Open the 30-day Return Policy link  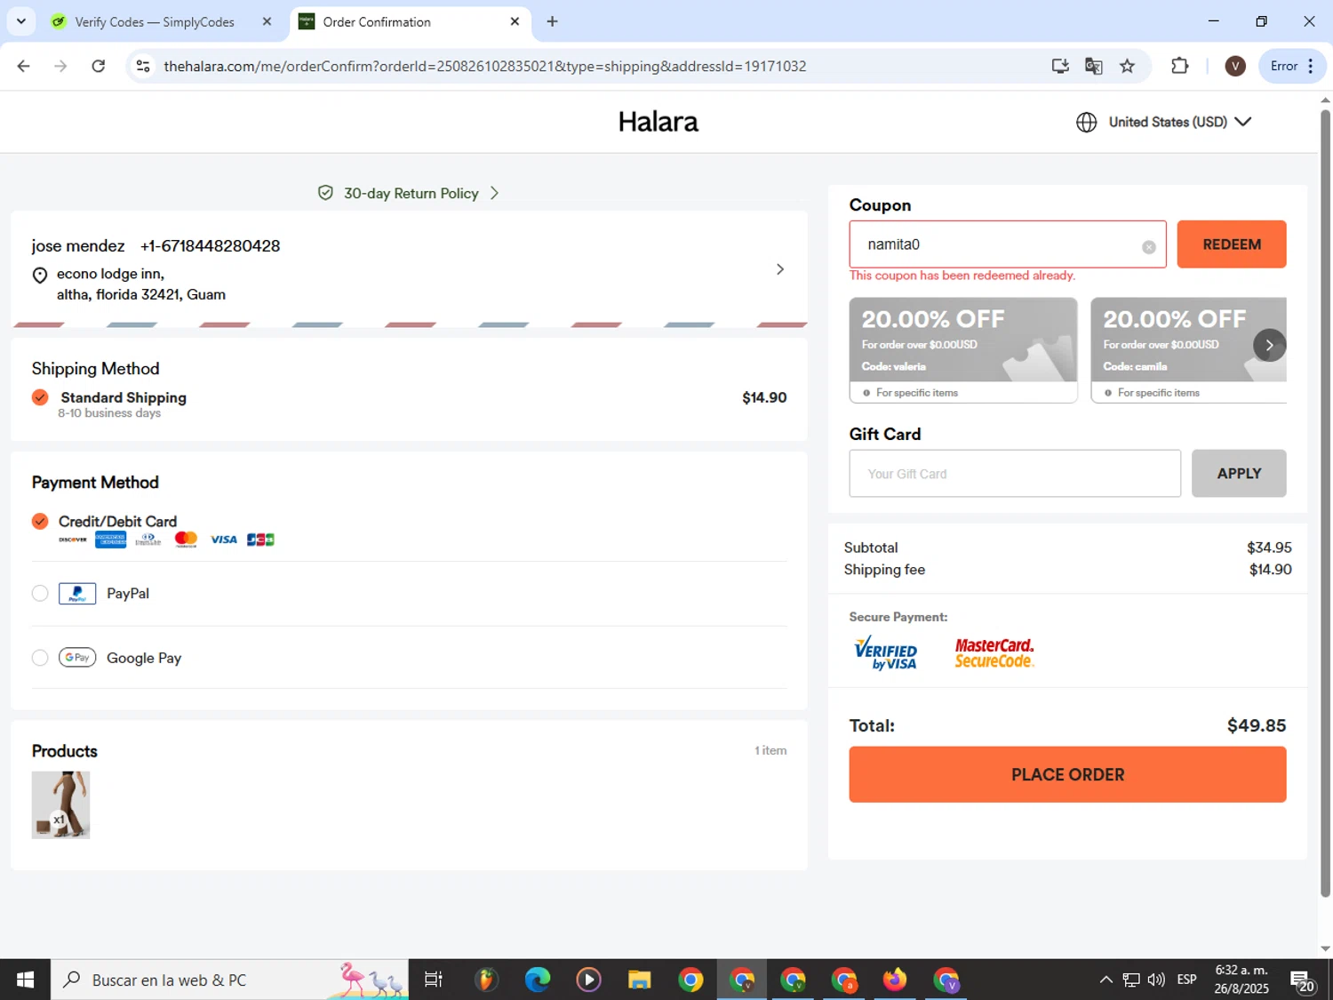pyautogui.click(x=411, y=194)
